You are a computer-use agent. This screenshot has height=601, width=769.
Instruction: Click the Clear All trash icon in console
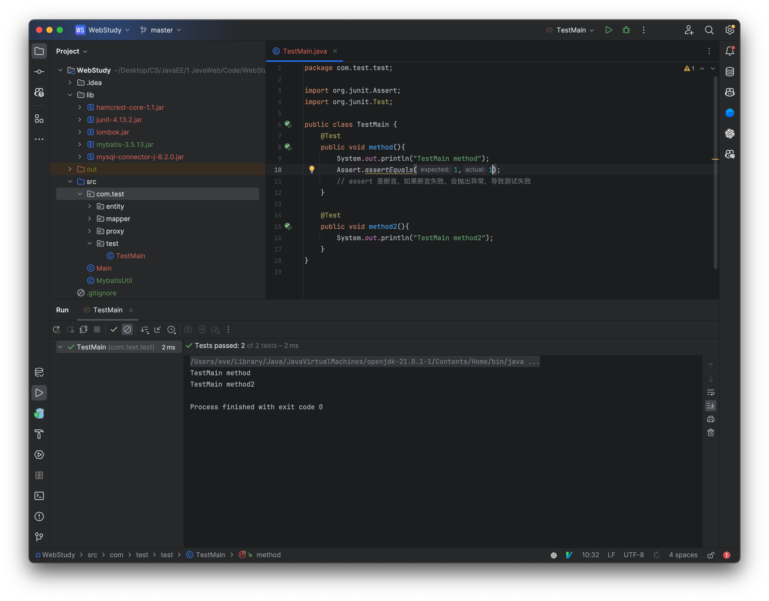click(x=711, y=433)
